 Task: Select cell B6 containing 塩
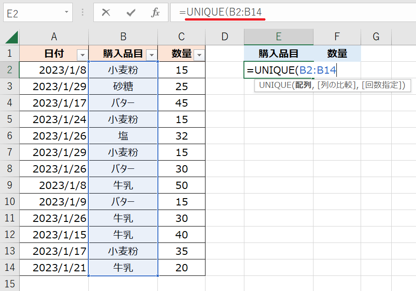[123, 136]
